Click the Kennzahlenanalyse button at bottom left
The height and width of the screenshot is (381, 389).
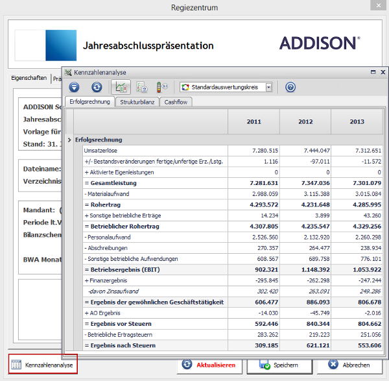click(43, 364)
